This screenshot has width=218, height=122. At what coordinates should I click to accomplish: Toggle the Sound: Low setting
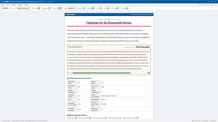click(196, 121)
